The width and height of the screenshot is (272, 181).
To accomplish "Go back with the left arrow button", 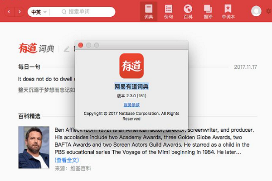I will [x=9, y=12].
